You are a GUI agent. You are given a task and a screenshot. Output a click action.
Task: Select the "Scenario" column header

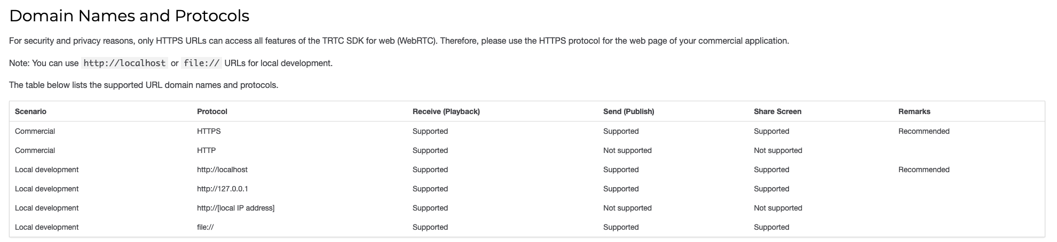tap(30, 111)
